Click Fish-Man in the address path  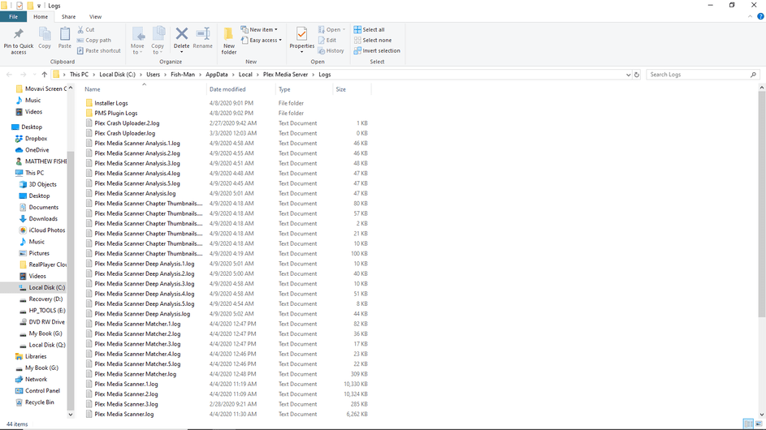(x=183, y=75)
